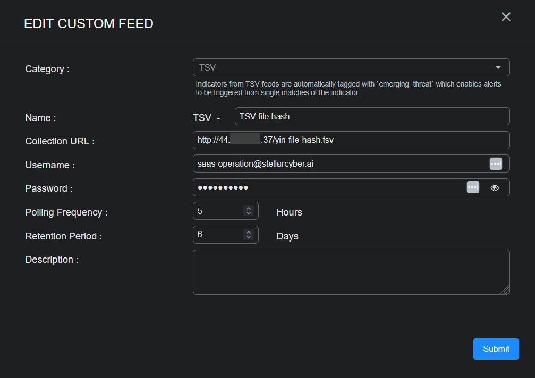Close the Edit Custom Feed dialog
This screenshot has height=378, width=535.
tap(506, 17)
